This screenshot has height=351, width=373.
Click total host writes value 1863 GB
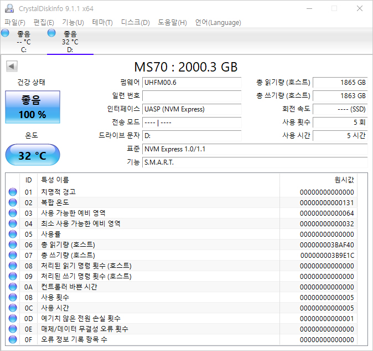click(340, 96)
